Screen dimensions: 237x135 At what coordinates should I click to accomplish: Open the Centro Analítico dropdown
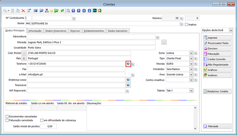(191, 80)
